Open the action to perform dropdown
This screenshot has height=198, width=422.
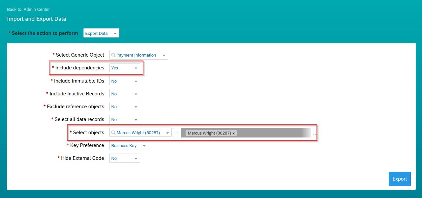(x=101, y=33)
